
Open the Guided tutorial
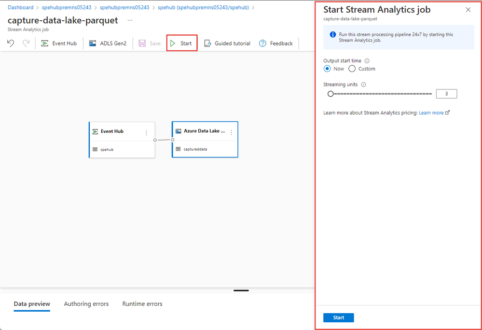click(x=227, y=43)
